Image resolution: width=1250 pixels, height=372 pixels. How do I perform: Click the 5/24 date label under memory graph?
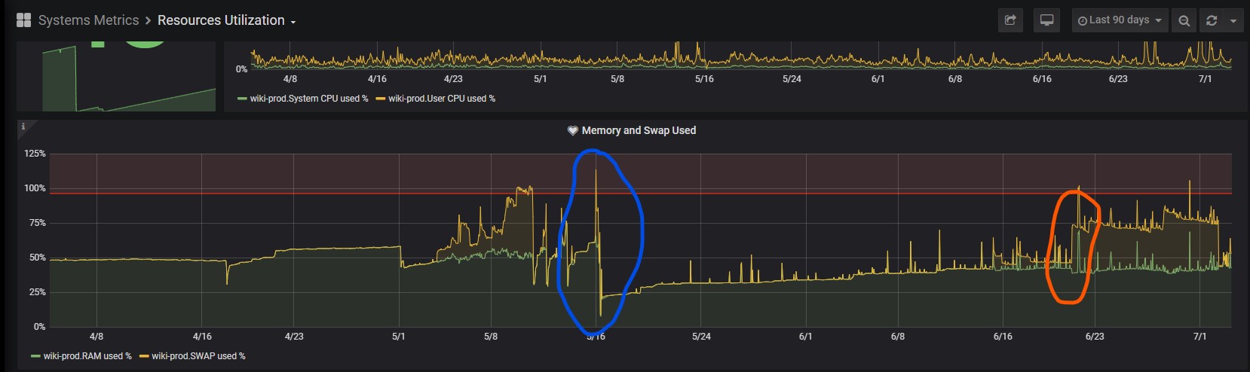701,337
